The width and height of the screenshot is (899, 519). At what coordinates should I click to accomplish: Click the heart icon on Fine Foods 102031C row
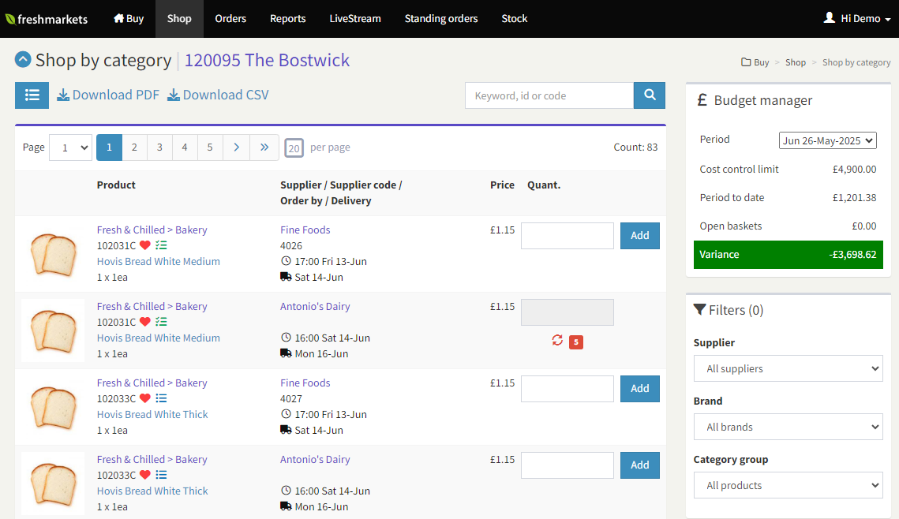[145, 245]
